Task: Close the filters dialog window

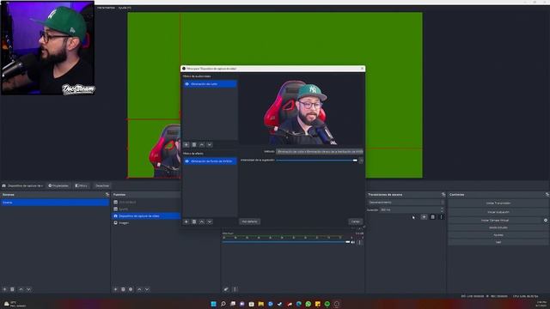Action: (362, 69)
